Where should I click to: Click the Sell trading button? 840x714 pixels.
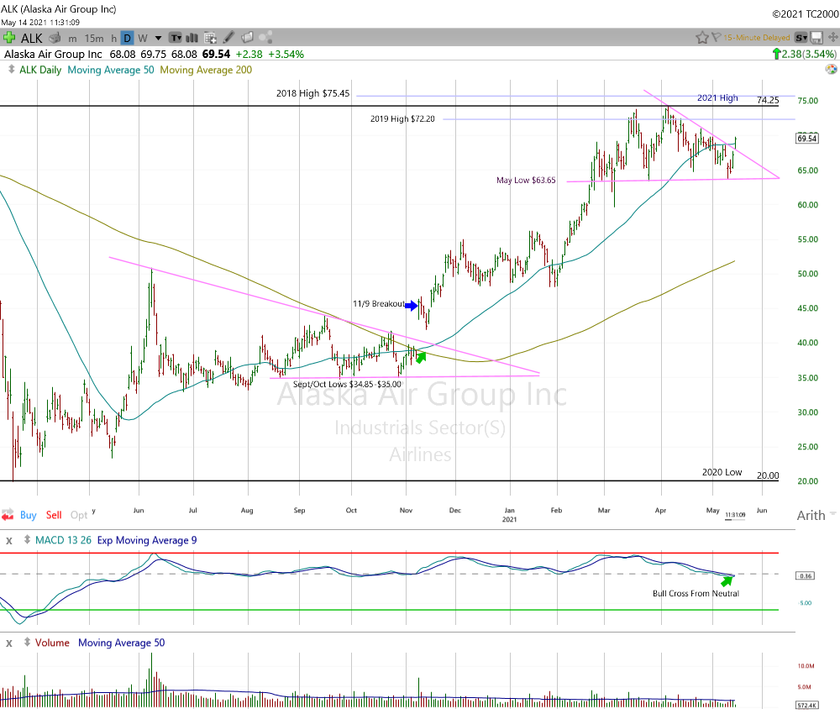(54, 515)
